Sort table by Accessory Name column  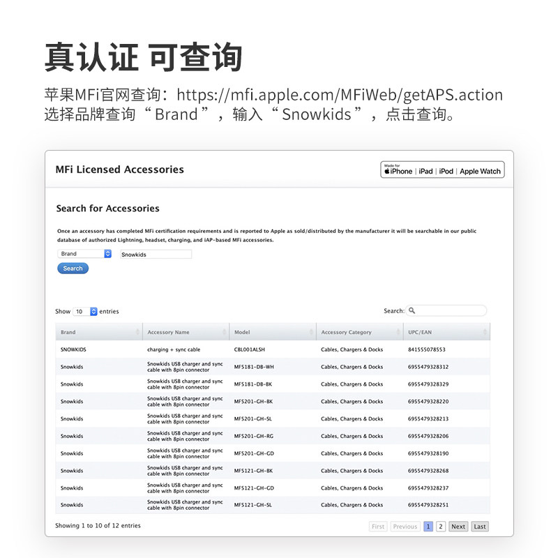coord(186,332)
